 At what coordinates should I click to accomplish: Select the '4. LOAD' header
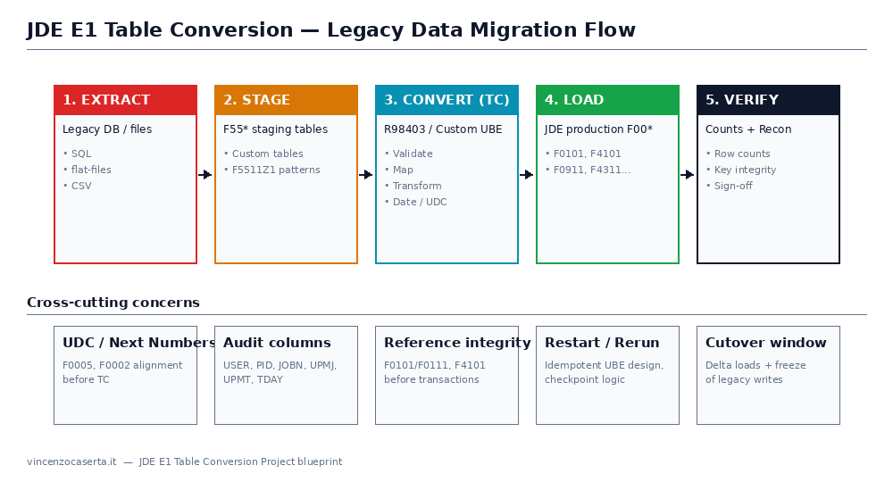point(607,100)
